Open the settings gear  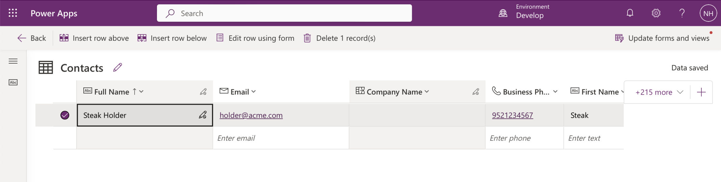pyautogui.click(x=656, y=13)
